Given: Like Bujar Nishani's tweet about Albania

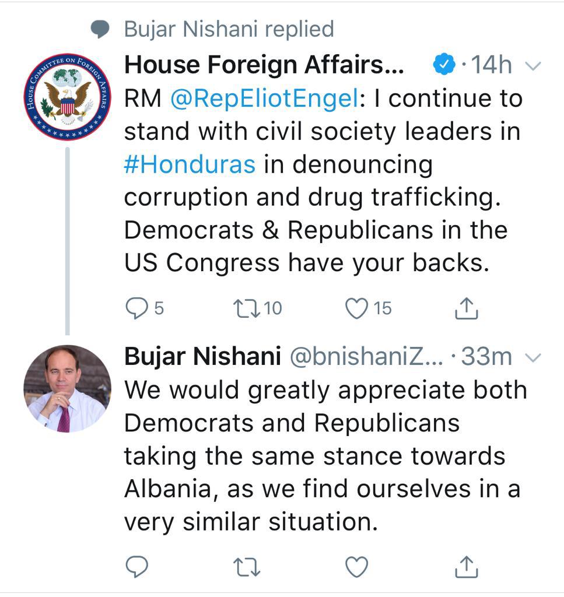Looking at the screenshot, I should (356, 566).
